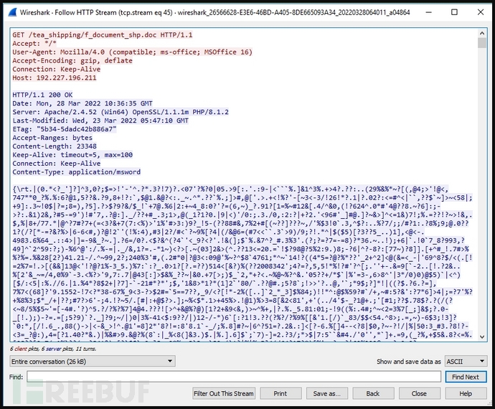Open Help for the stream dialog

pos(466,393)
